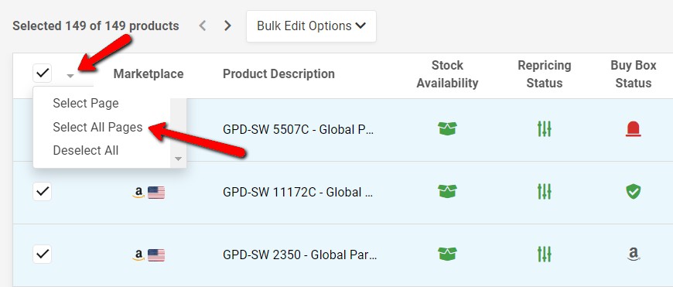The height and width of the screenshot is (287, 673).
Task: Click the Amazon marketplace icon in GPD-SW 2350 row
Action: pyautogui.click(x=138, y=256)
